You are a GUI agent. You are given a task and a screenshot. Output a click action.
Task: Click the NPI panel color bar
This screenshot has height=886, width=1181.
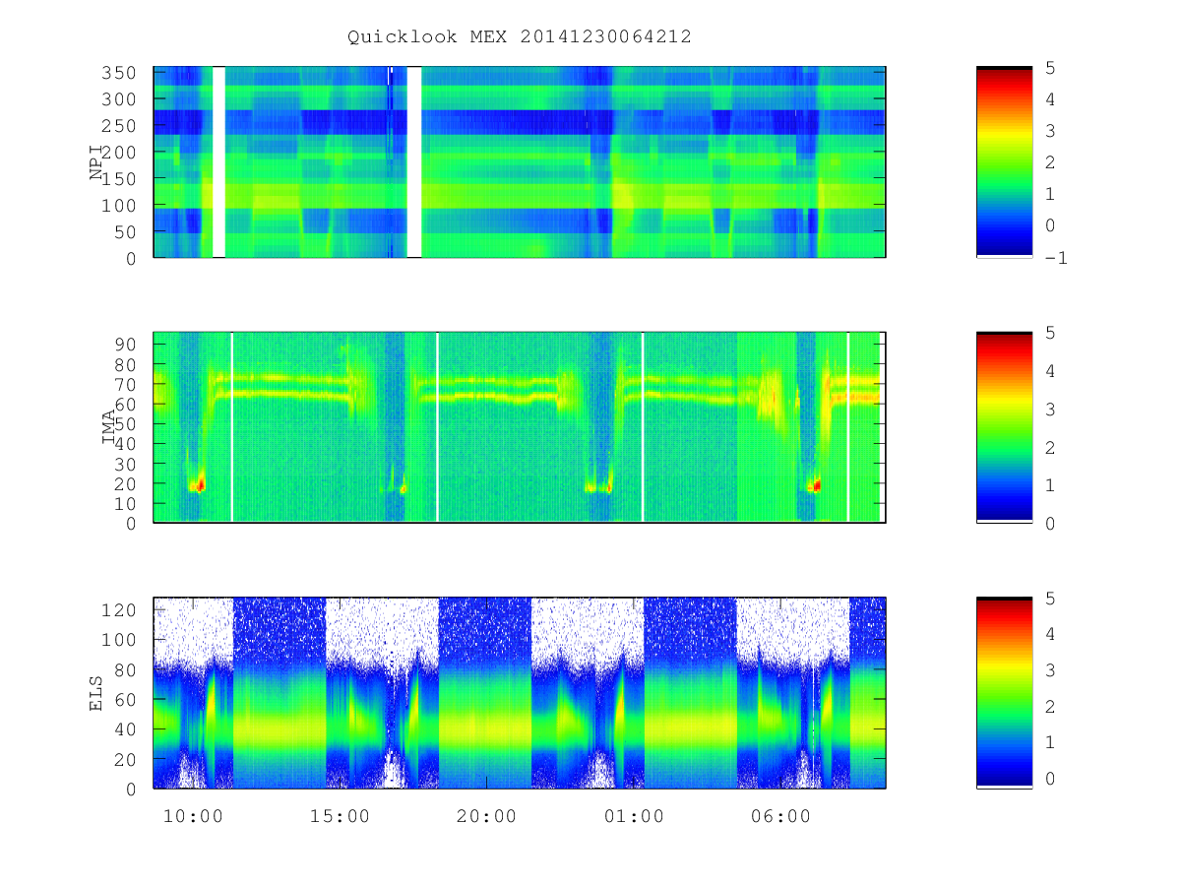(x=1004, y=162)
